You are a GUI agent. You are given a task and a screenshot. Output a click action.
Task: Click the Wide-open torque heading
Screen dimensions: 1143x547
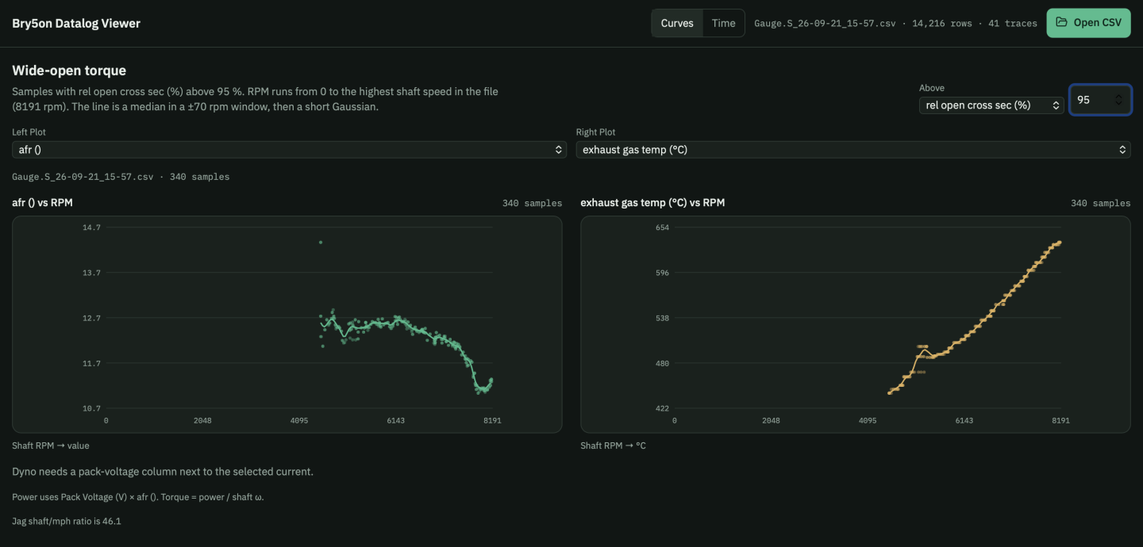69,71
